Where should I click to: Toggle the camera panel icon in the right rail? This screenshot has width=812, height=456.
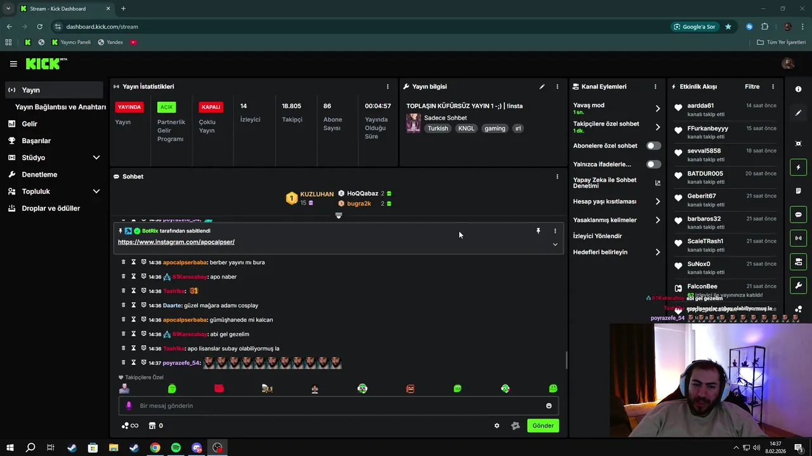[799, 262]
